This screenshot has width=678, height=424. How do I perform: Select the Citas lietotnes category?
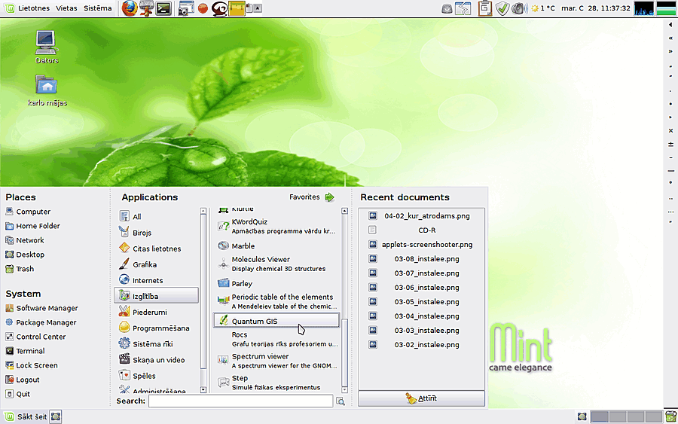point(156,249)
